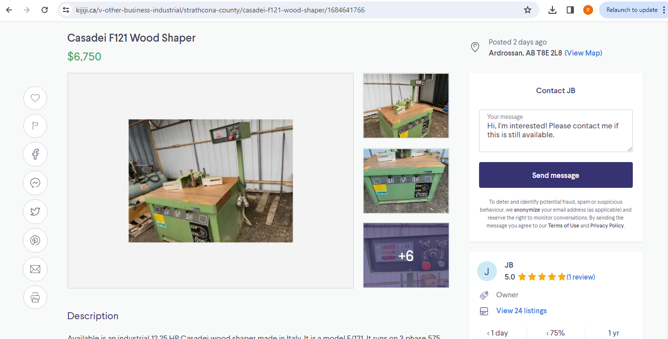View site information icon in address bar
This screenshot has height=339, width=668.
(66, 10)
